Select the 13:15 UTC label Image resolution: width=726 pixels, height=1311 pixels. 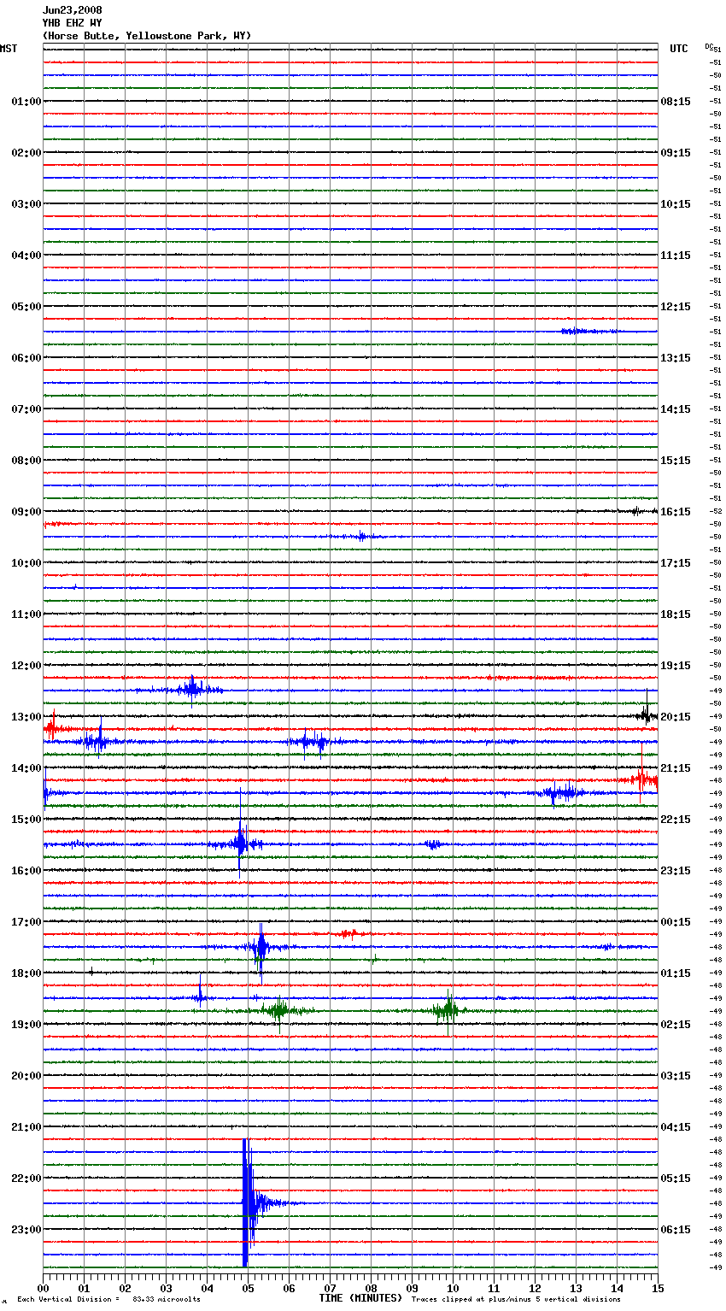click(x=676, y=358)
